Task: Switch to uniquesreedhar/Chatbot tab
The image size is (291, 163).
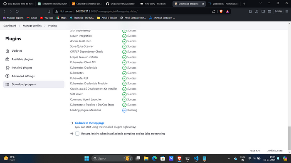Action: coord(121,4)
